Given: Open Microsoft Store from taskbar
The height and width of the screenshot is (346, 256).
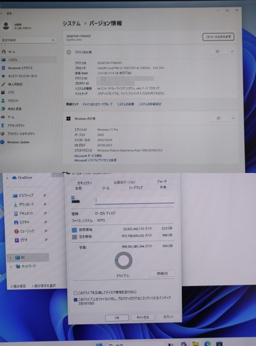Looking at the screenshot, I should 219,344.
